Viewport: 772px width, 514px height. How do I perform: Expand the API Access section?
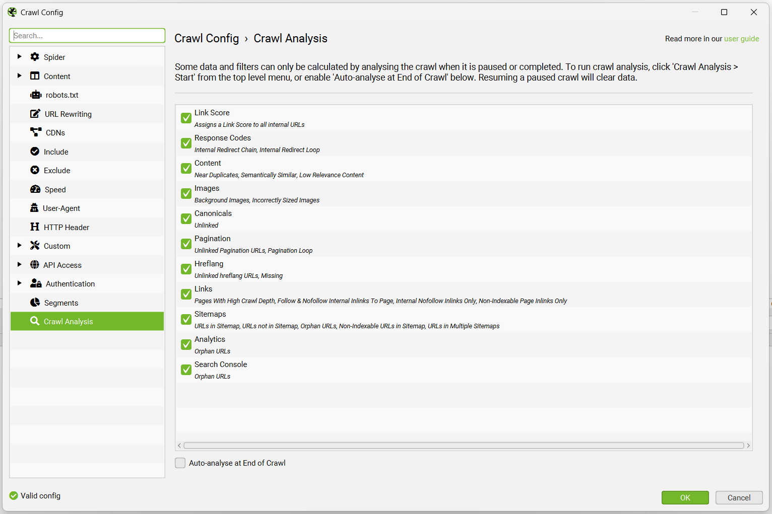pyautogui.click(x=19, y=264)
